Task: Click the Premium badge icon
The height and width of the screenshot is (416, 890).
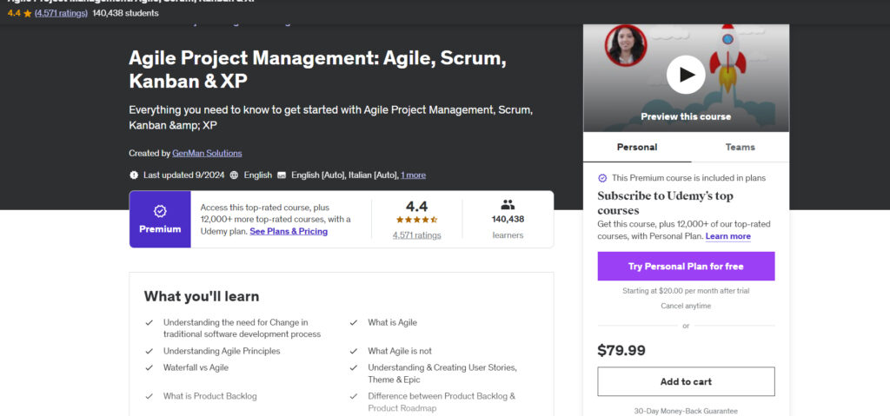Action: click(x=160, y=211)
